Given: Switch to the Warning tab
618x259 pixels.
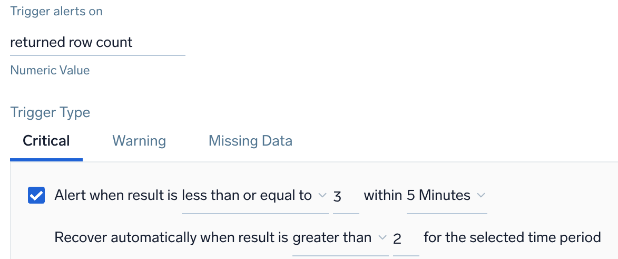Looking at the screenshot, I should pos(139,141).
